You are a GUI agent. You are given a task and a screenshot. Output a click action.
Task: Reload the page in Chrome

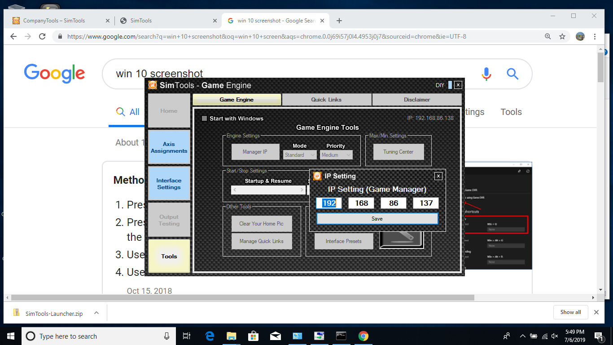pos(42,36)
